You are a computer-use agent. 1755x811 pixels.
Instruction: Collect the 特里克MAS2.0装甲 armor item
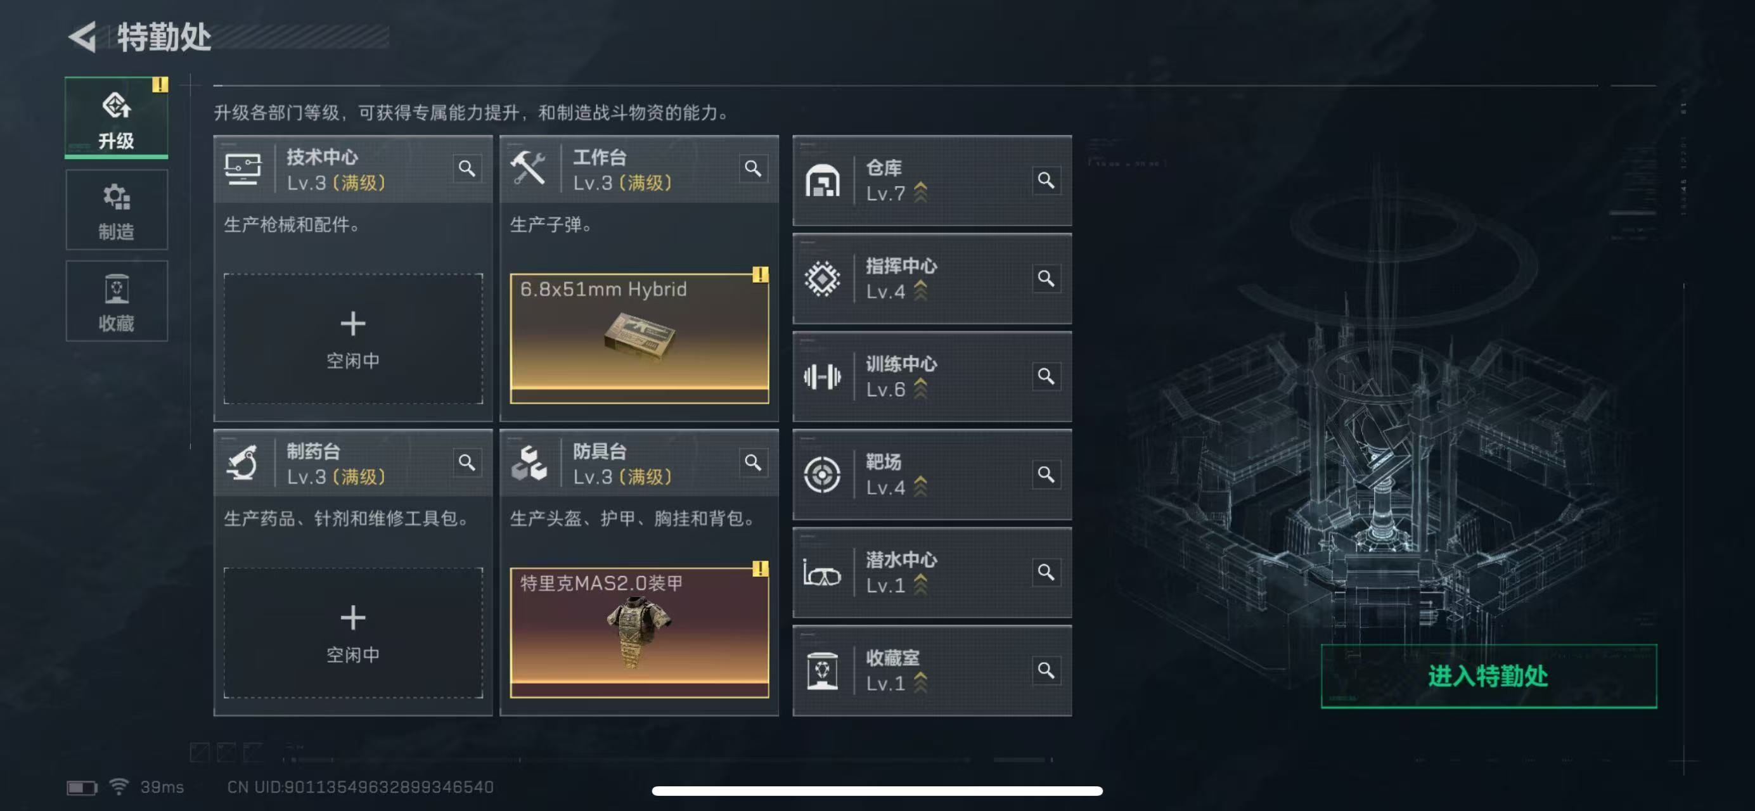tap(639, 632)
